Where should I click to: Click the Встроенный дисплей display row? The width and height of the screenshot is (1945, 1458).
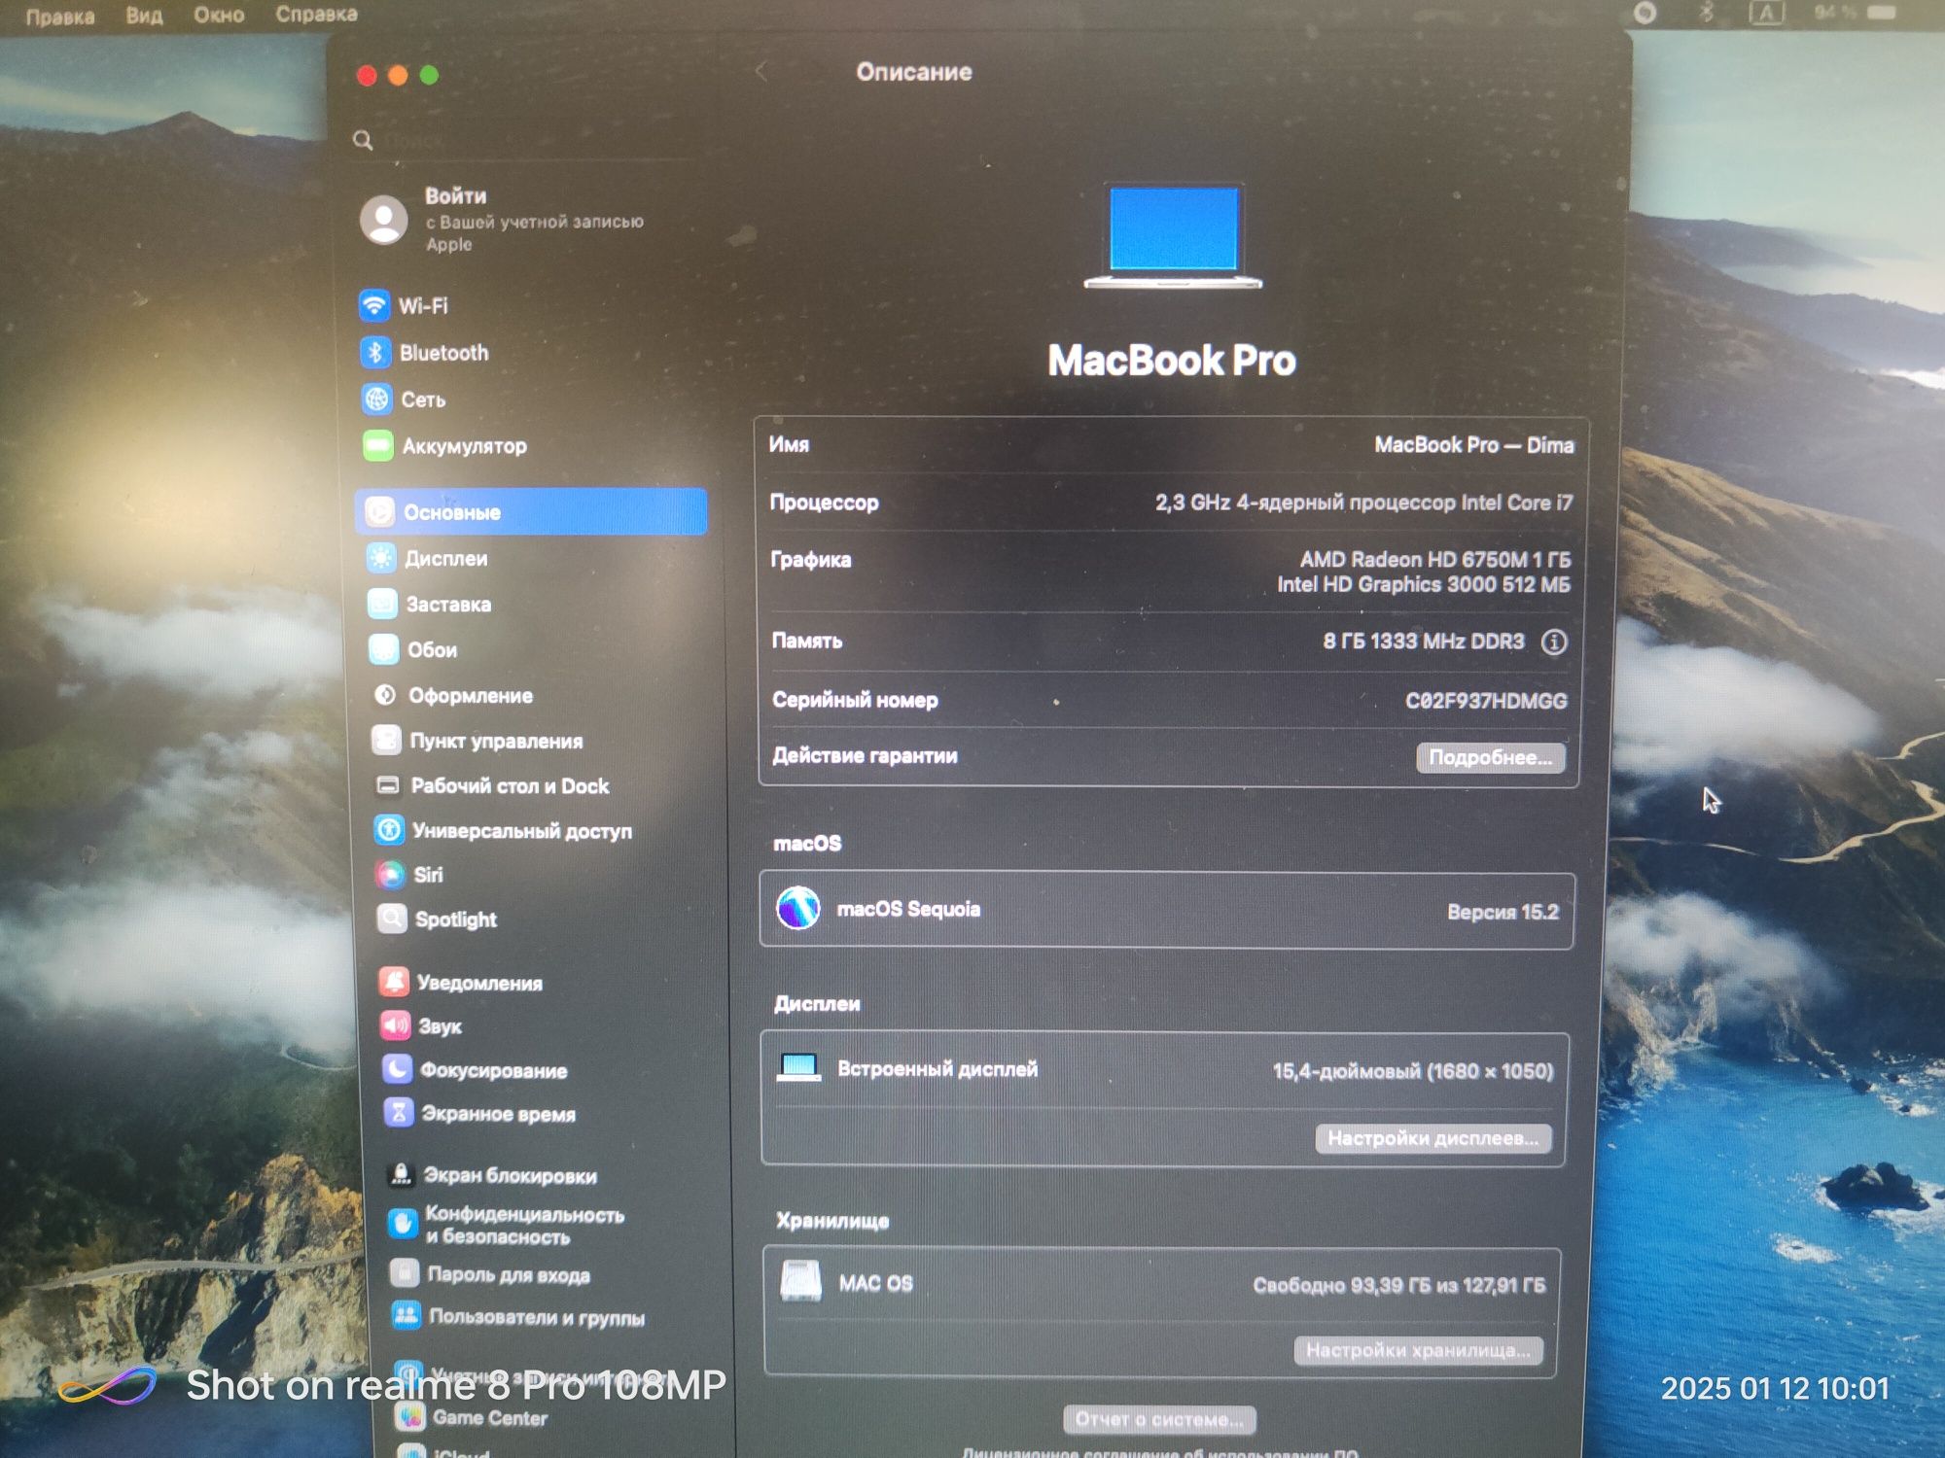1164,1069
